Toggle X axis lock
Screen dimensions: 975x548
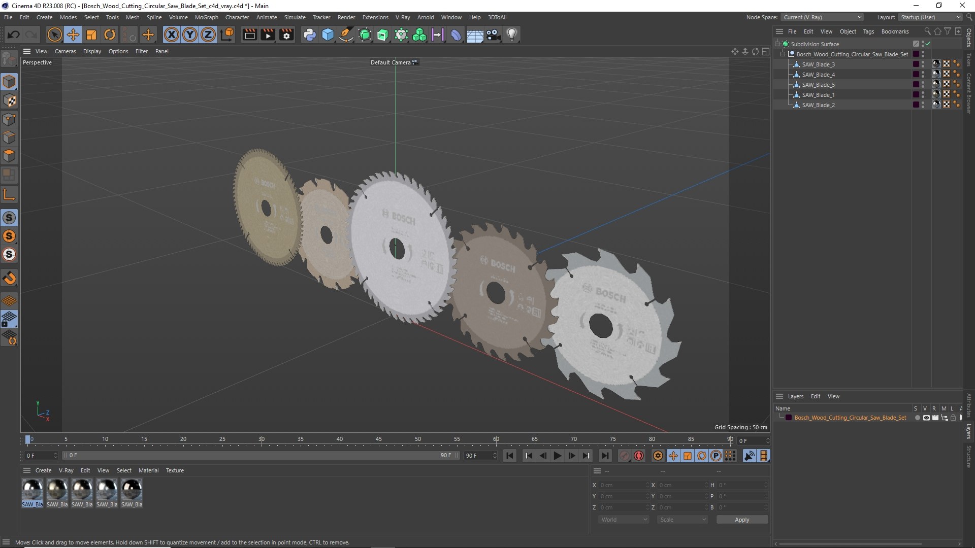[172, 35]
